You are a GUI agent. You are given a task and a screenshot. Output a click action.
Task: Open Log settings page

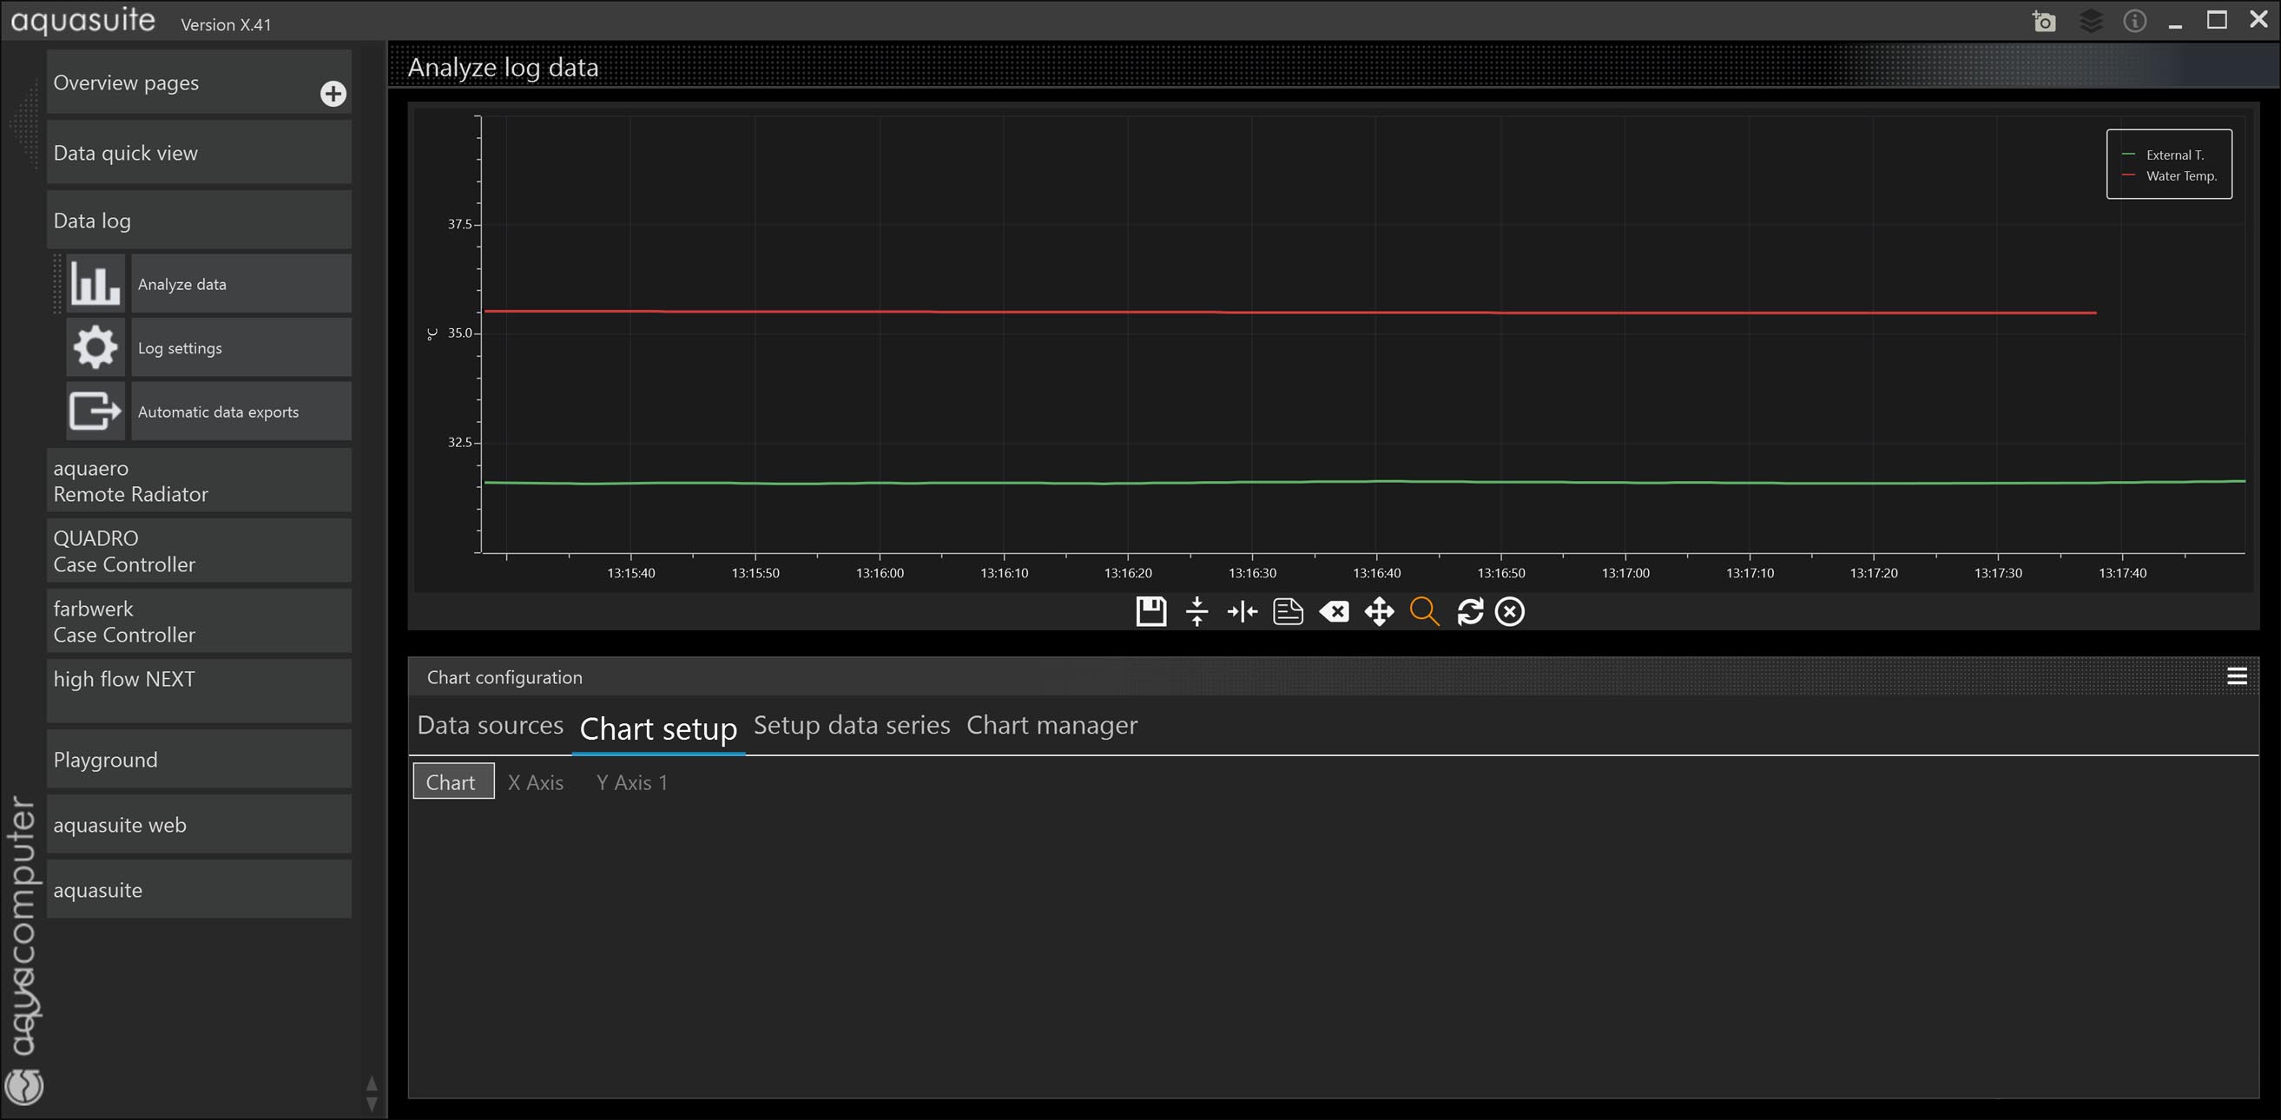(241, 348)
